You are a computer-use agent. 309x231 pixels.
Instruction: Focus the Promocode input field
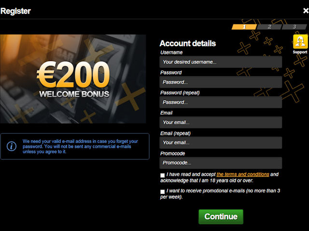tap(221, 163)
